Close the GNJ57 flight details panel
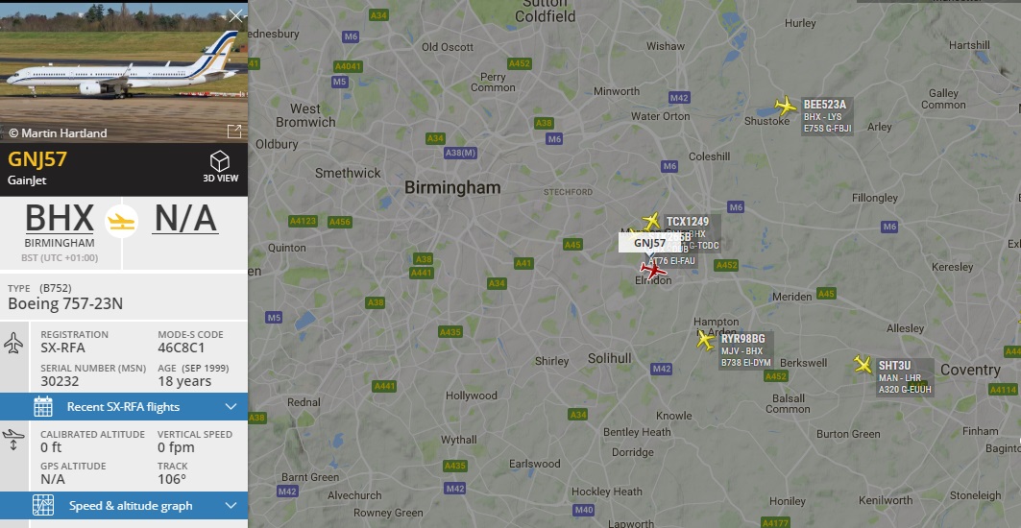This screenshot has height=528, width=1021. tap(235, 16)
